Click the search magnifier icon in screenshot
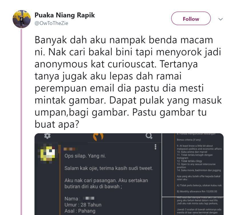This screenshot has height=215, width=237. [x=149, y=136]
